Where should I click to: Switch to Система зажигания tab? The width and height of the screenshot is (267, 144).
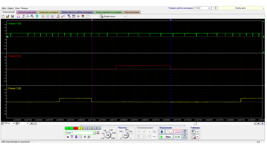pos(27,12)
